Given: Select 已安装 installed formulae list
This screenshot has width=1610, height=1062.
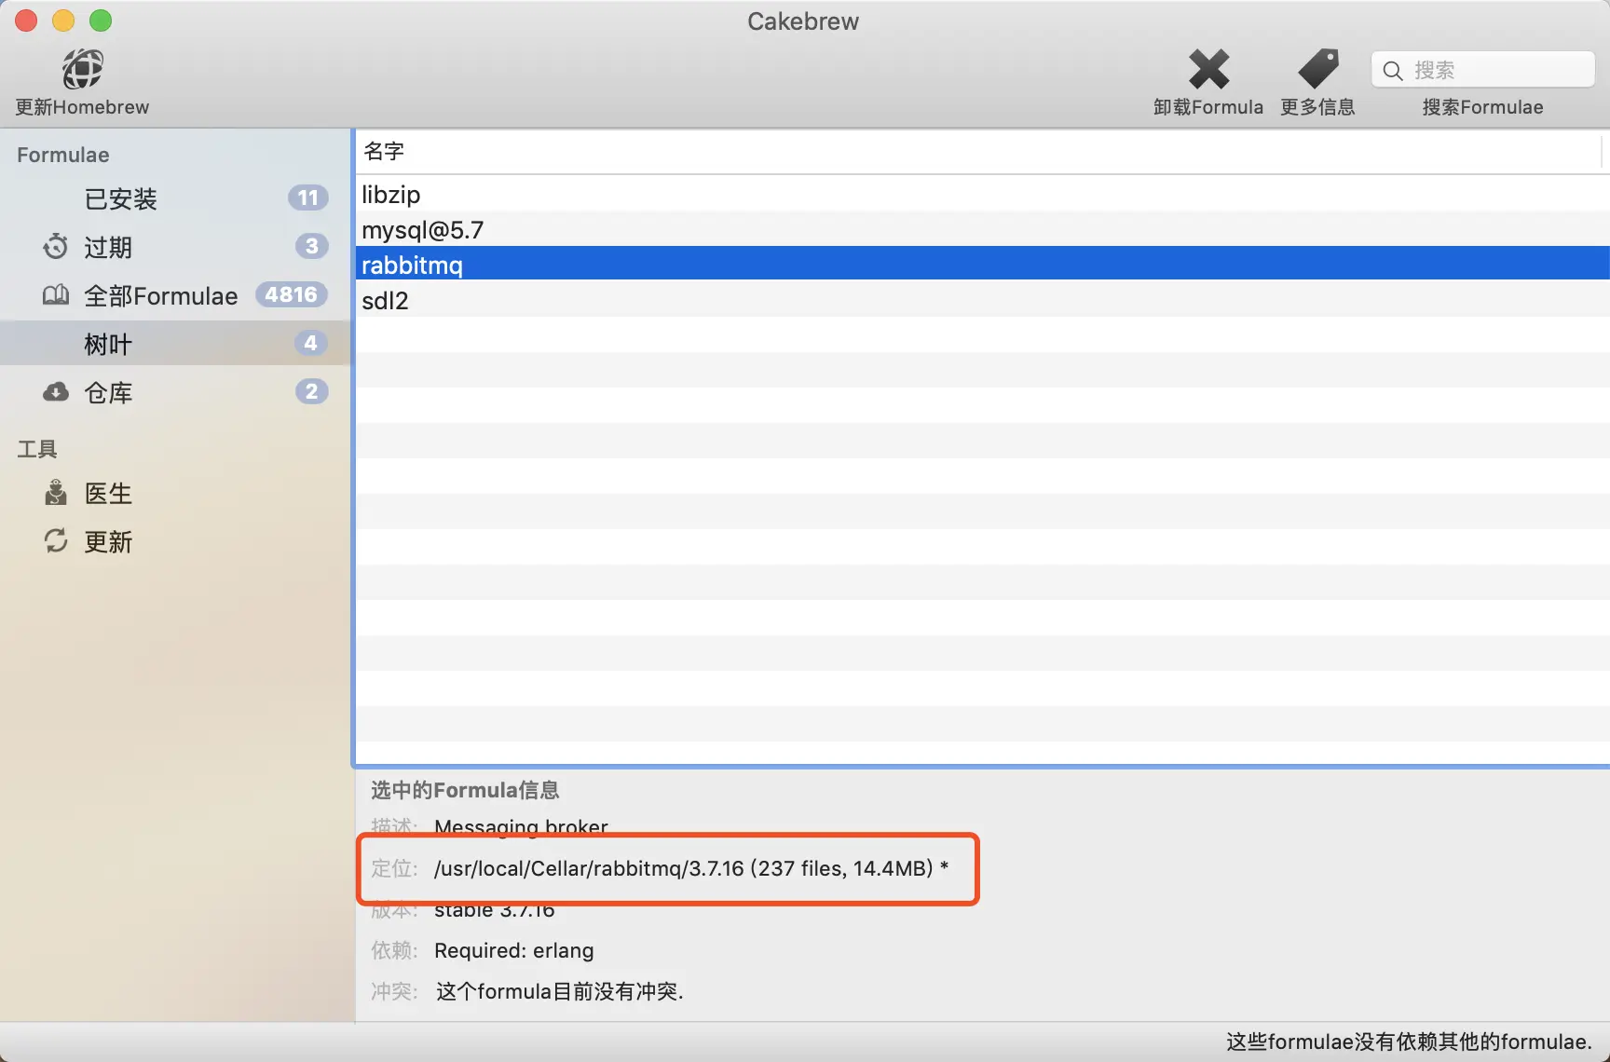Looking at the screenshot, I should [175, 198].
